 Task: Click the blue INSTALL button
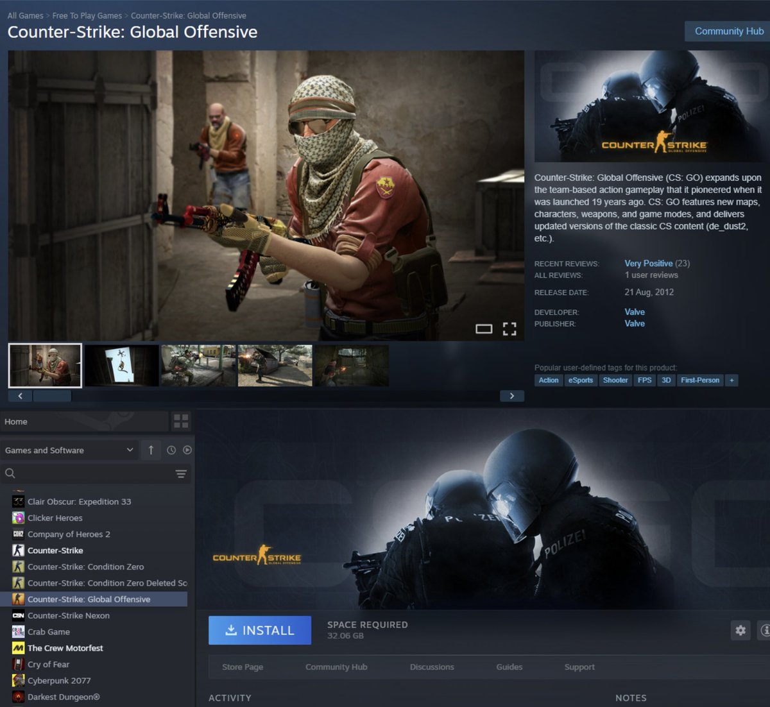pyautogui.click(x=260, y=630)
